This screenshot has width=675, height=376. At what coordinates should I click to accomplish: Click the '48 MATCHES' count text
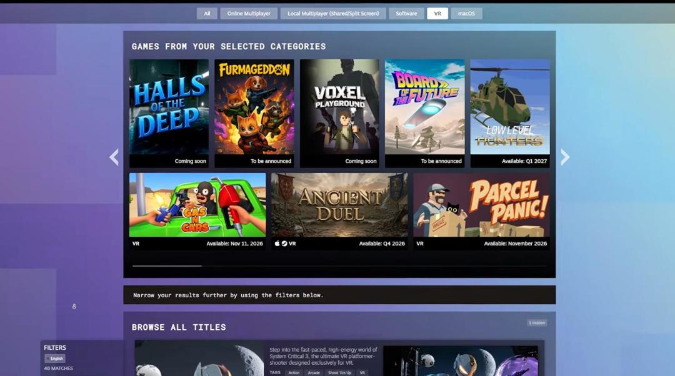(59, 369)
